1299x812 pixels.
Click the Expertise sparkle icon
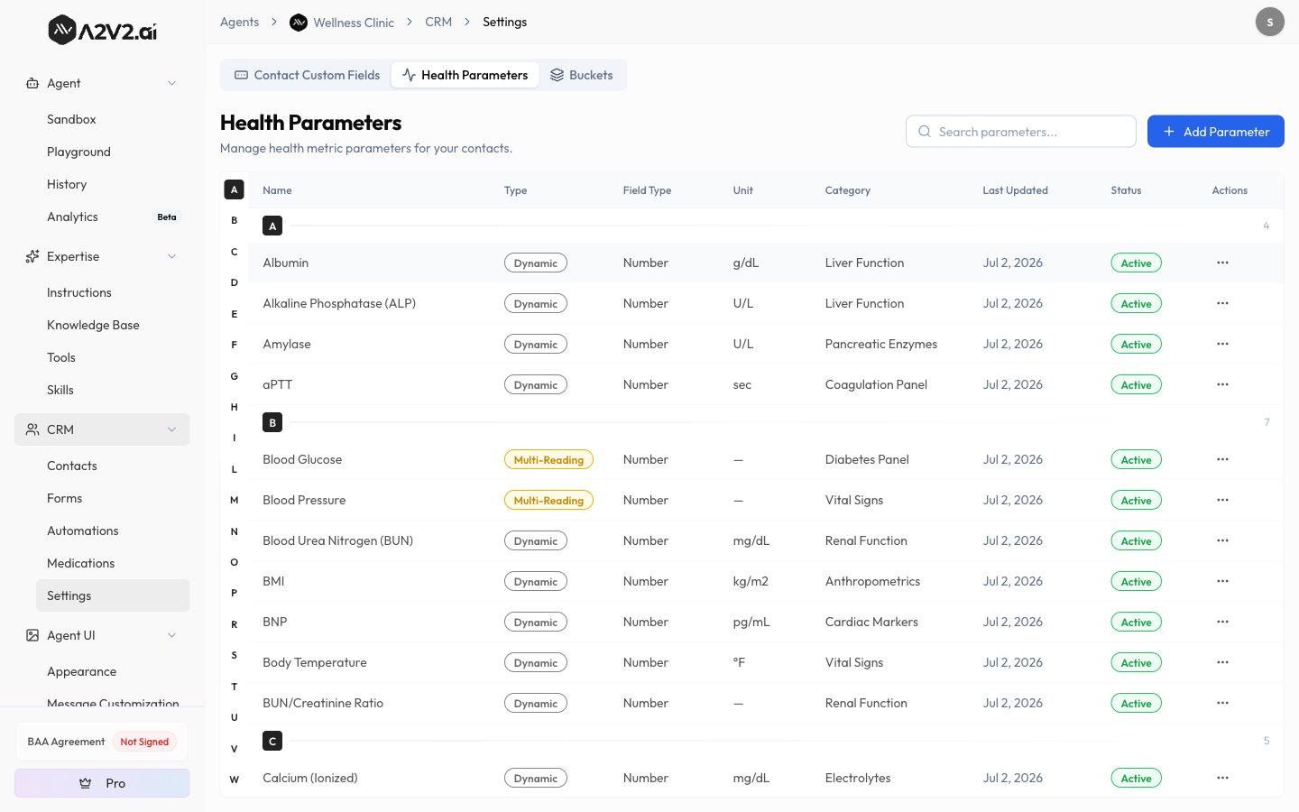[x=32, y=256]
